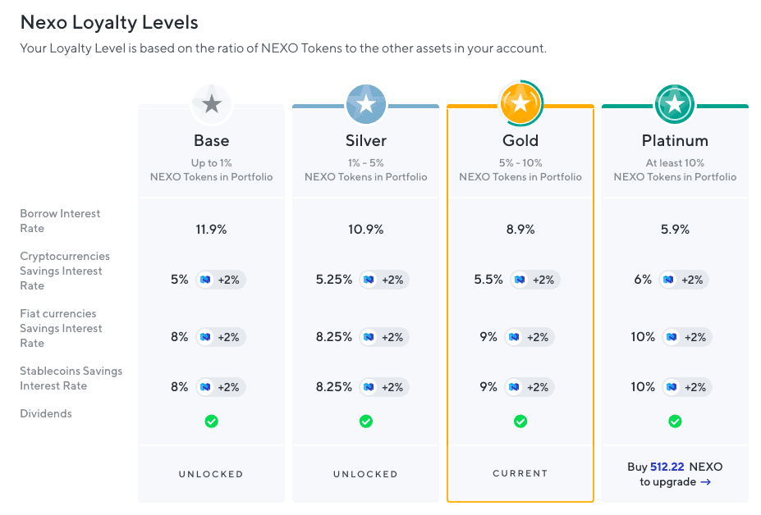
Task: Click the 8.9% Gold borrow interest rate
Action: pos(520,230)
